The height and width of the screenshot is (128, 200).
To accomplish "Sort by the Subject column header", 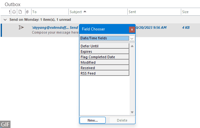I will coord(76,12).
